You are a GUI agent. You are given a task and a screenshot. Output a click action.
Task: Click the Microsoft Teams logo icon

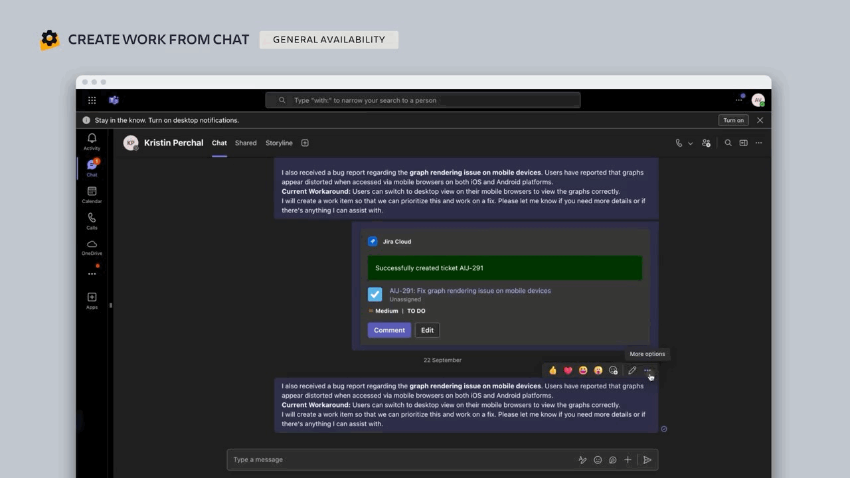tap(114, 100)
